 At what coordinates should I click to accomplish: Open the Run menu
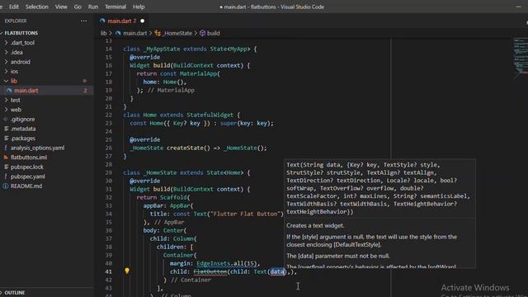[93, 7]
